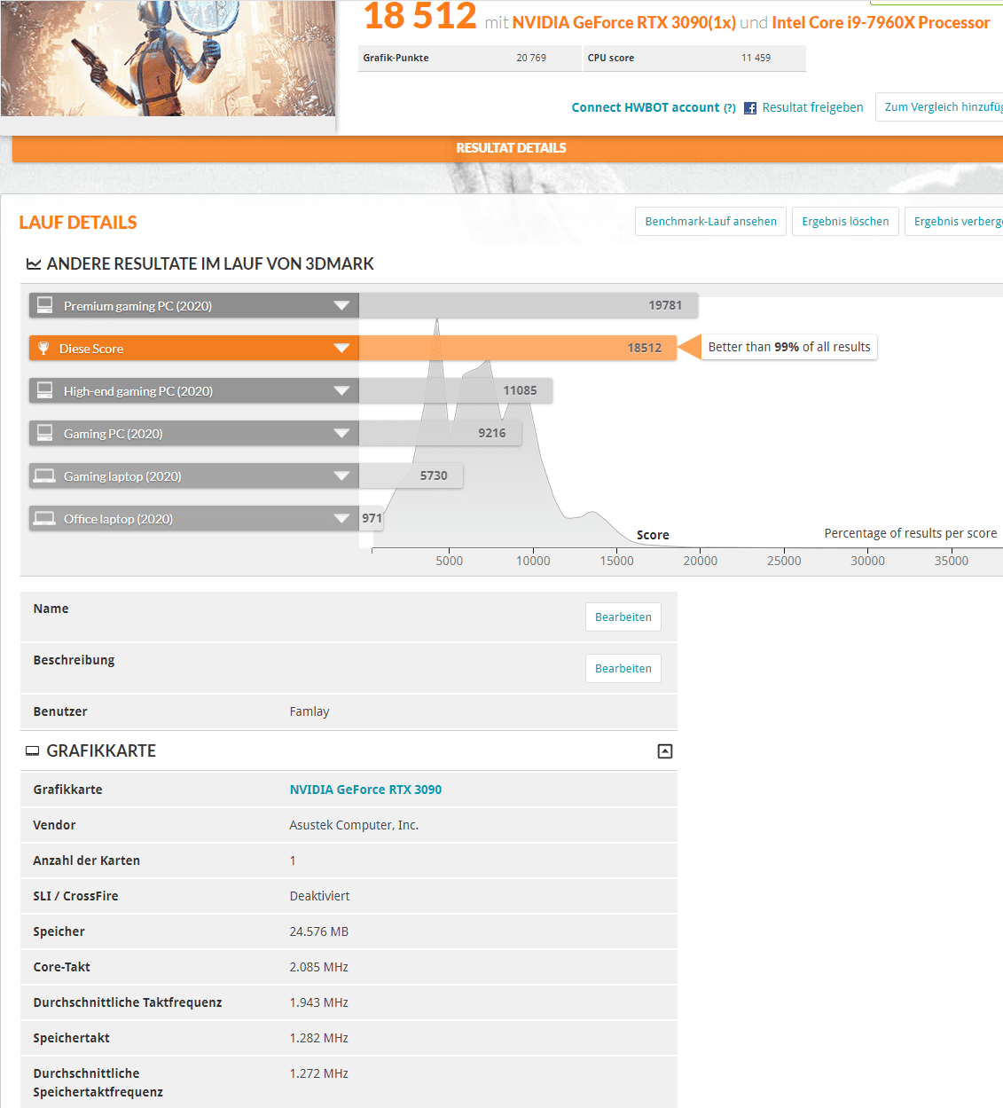Click Core-Takt value 2.085 MHz
This screenshot has width=1003, height=1108.
coord(319,967)
